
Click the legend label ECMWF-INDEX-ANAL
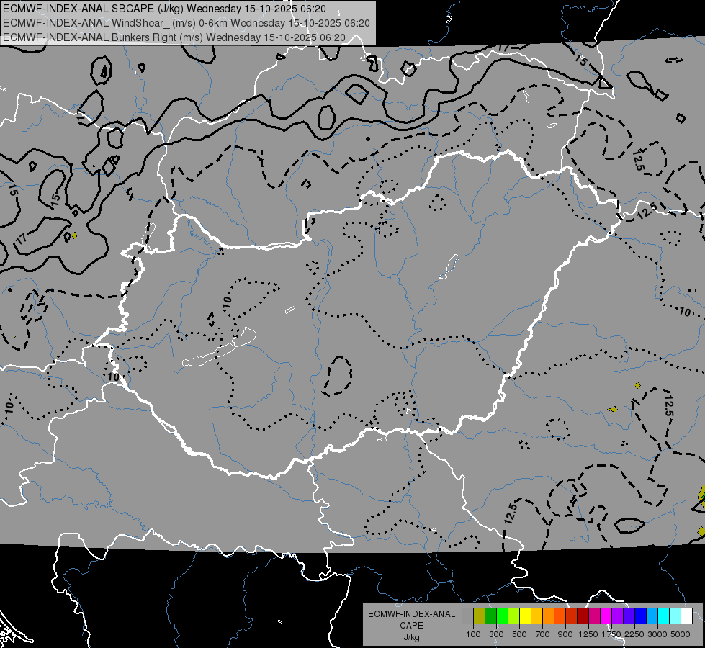[x=411, y=614]
